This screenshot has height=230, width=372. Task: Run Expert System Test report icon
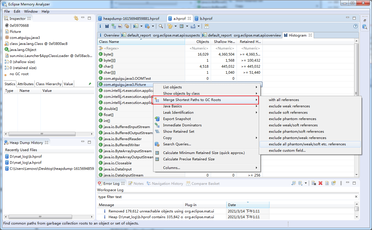coord(136,26)
